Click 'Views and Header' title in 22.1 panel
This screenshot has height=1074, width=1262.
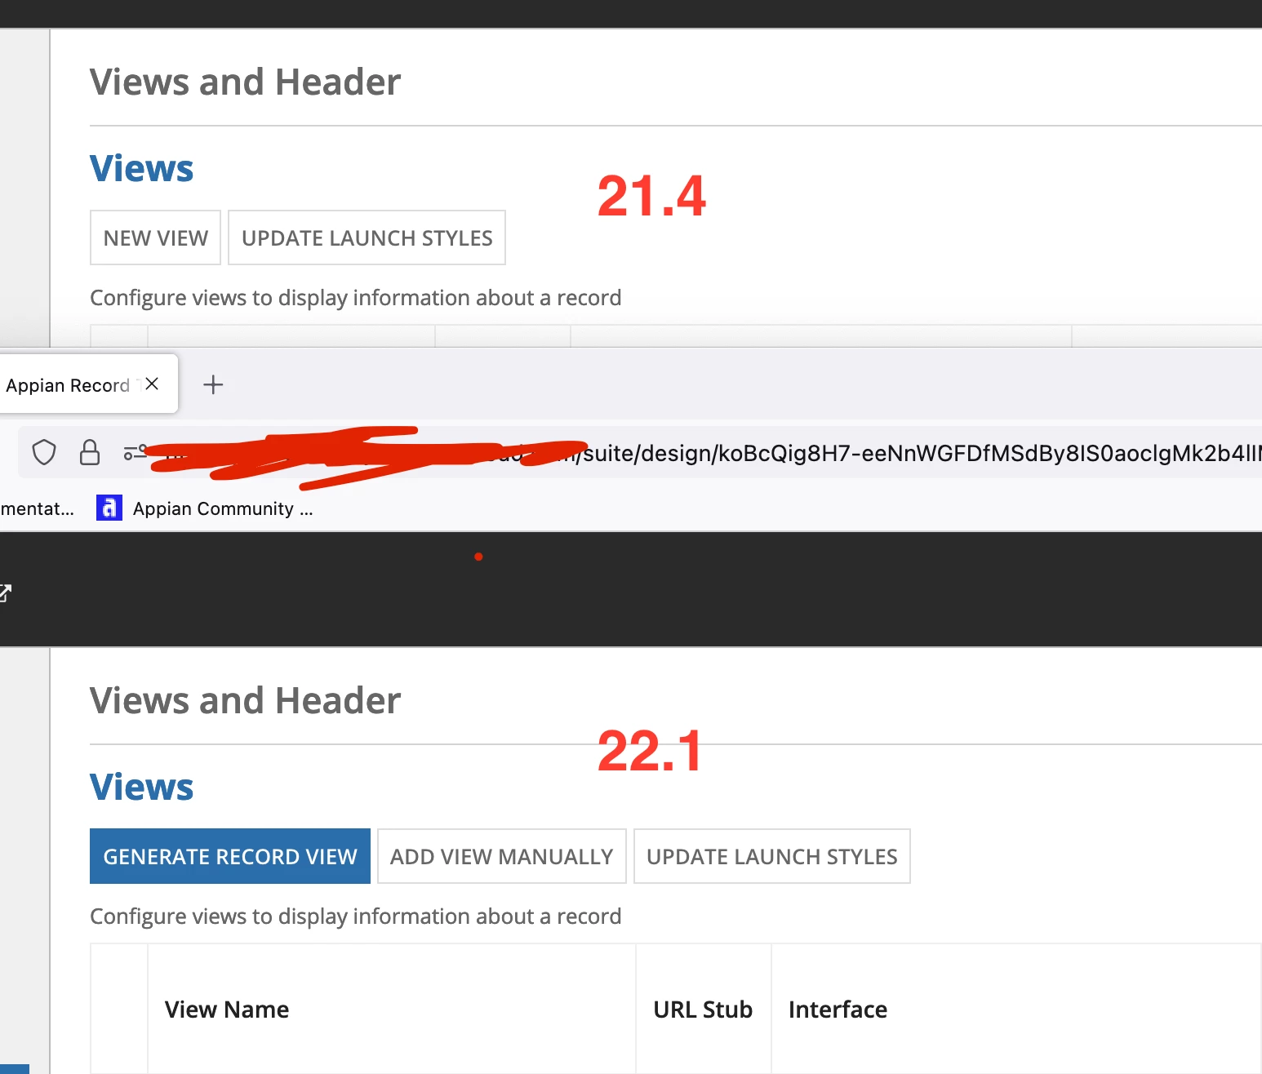point(246,700)
